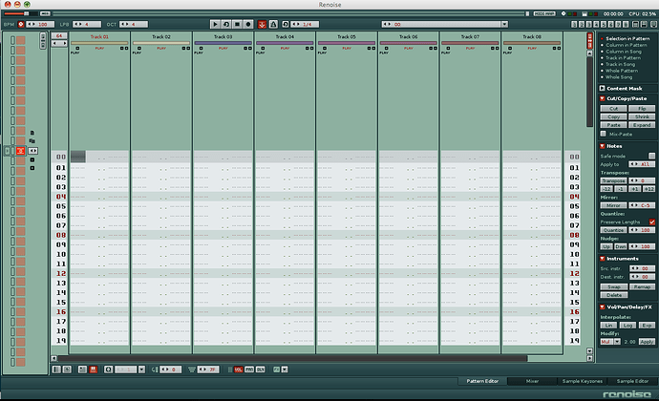Screen dimensions: 659x401
Task: Start playback with the Play button
Action: tap(215, 25)
